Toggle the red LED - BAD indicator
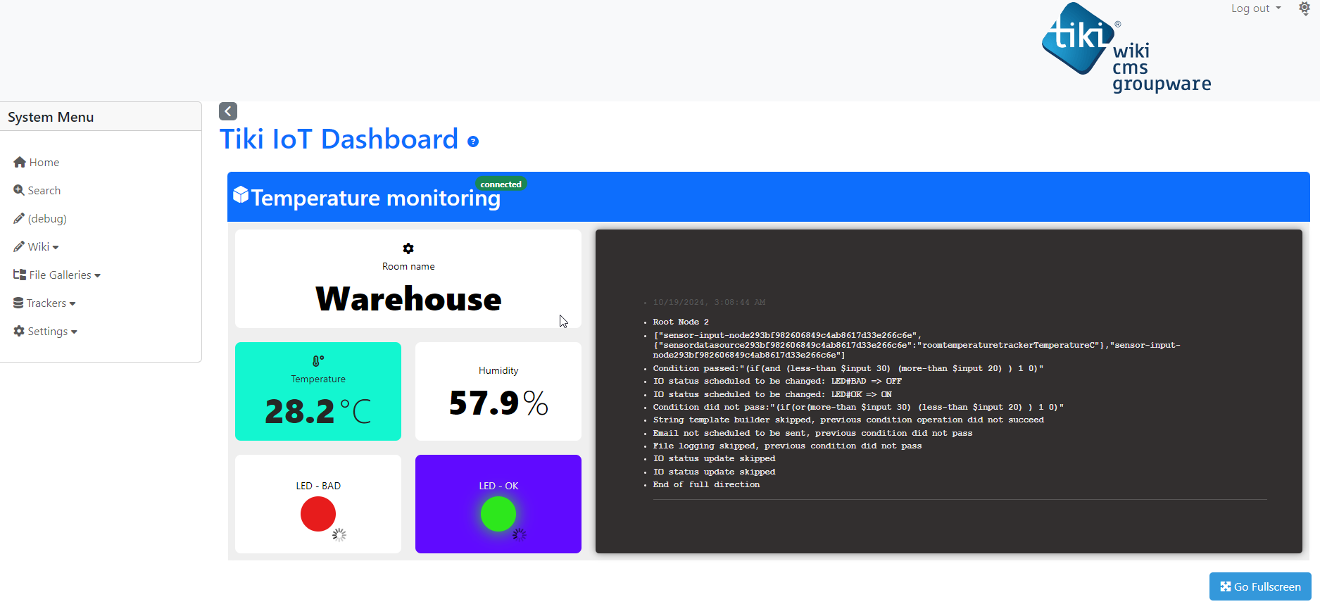This screenshot has width=1320, height=616. (x=318, y=514)
